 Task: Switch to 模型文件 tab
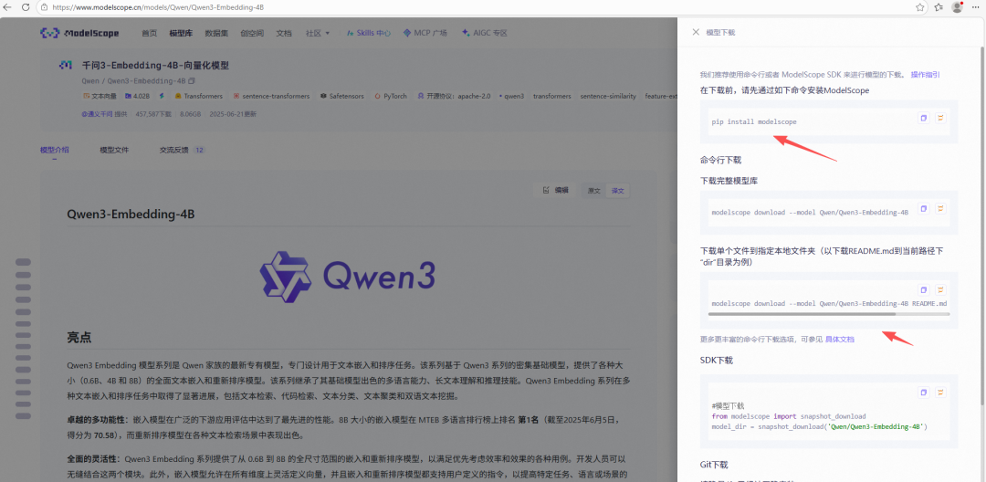coord(114,151)
